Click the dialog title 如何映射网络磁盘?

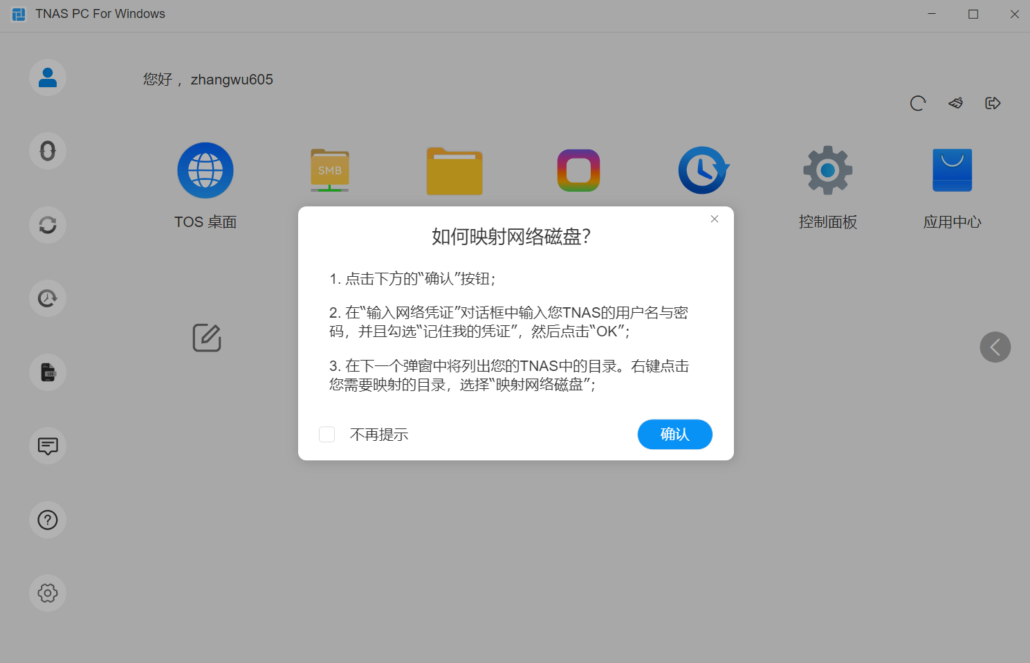tap(511, 237)
